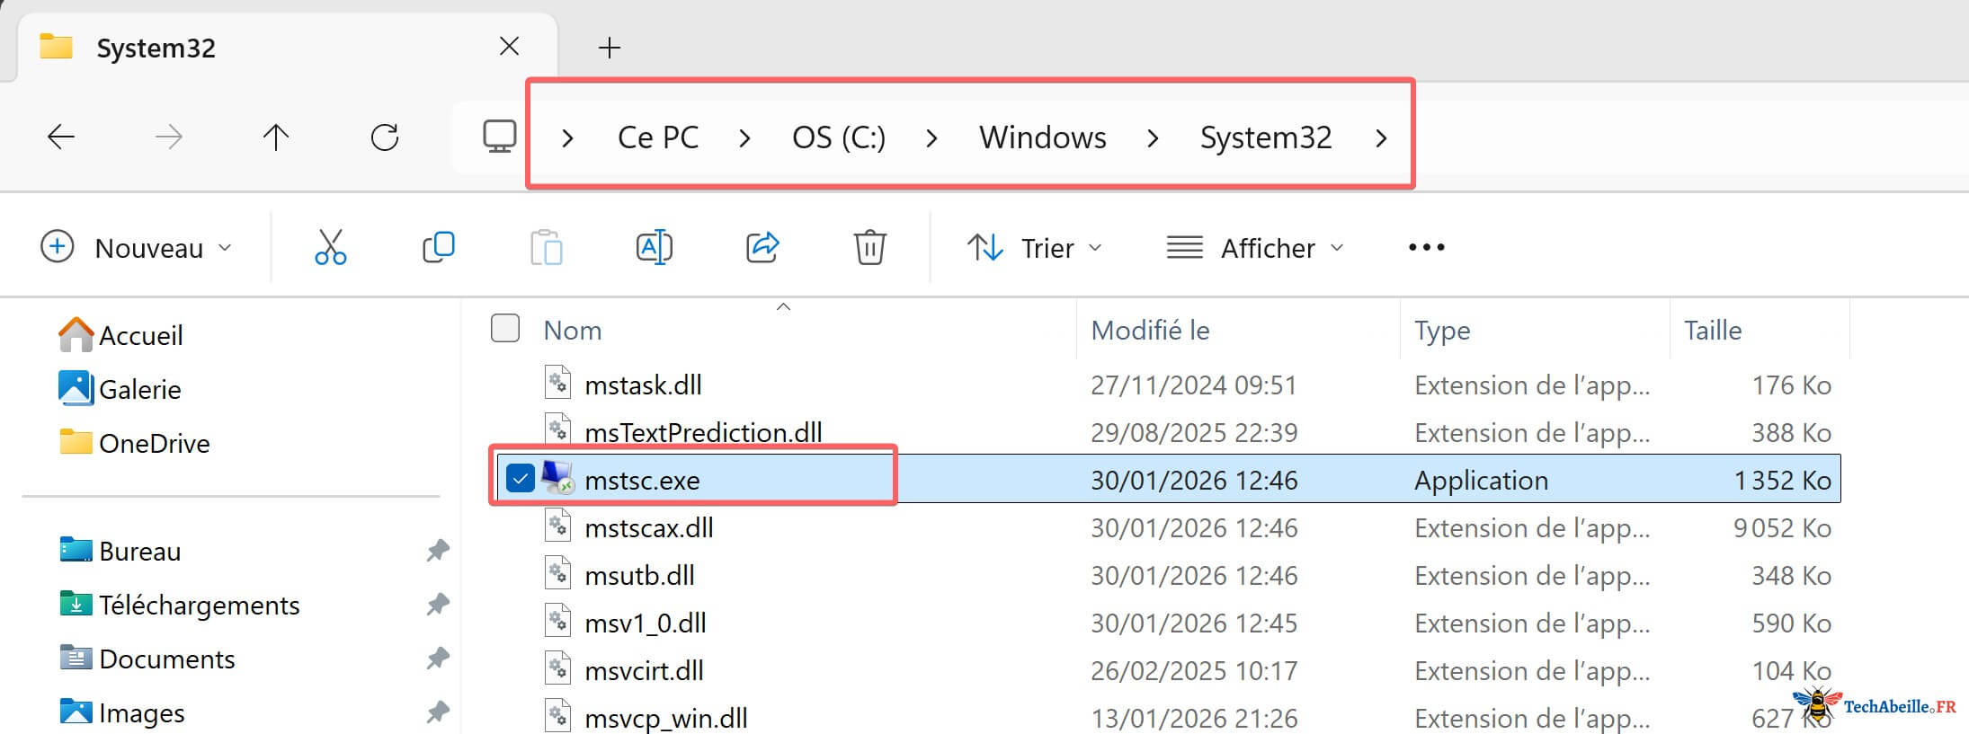Open Accueil in the sidebar
This screenshot has height=734, width=1969.
(120, 335)
